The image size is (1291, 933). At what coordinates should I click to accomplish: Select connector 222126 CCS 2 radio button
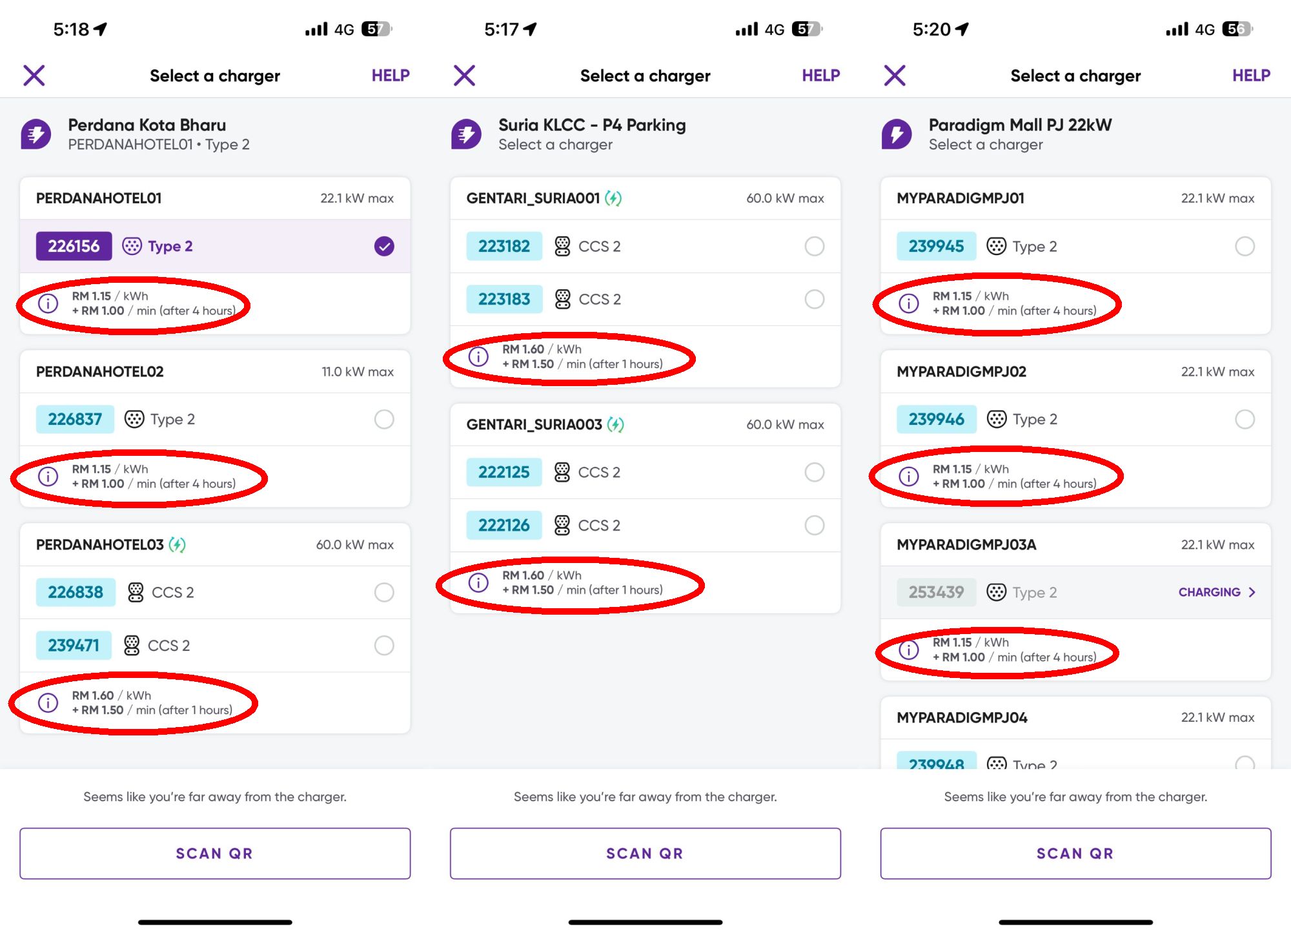coord(815,526)
